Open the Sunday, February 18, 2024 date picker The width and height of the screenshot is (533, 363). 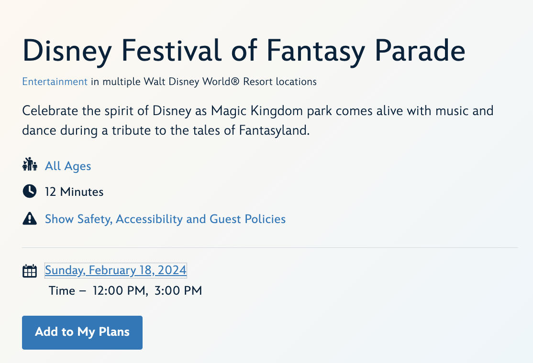point(115,270)
